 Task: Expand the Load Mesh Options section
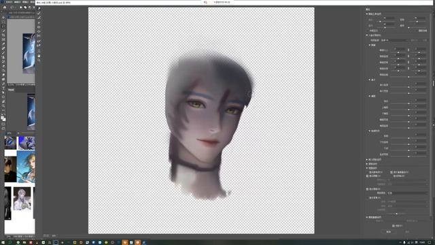tap(367, 160)
